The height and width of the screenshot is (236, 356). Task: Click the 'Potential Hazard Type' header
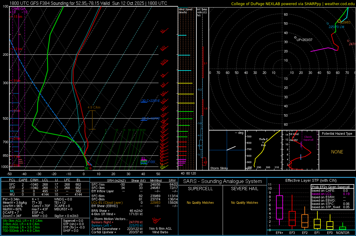pos(337,134)
